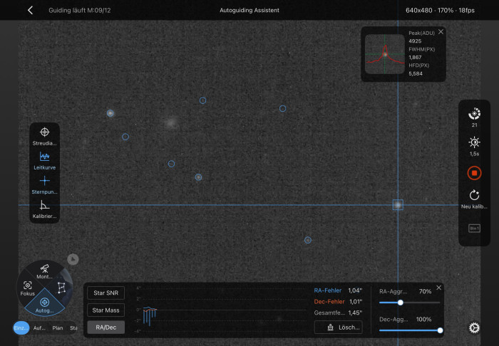Adjust the RA-Aggressivität slider handle

pos(401,303)
